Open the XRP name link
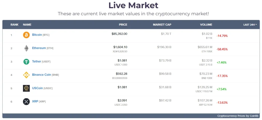The height and width of the screenshot is (120, 262). [35, 101]
